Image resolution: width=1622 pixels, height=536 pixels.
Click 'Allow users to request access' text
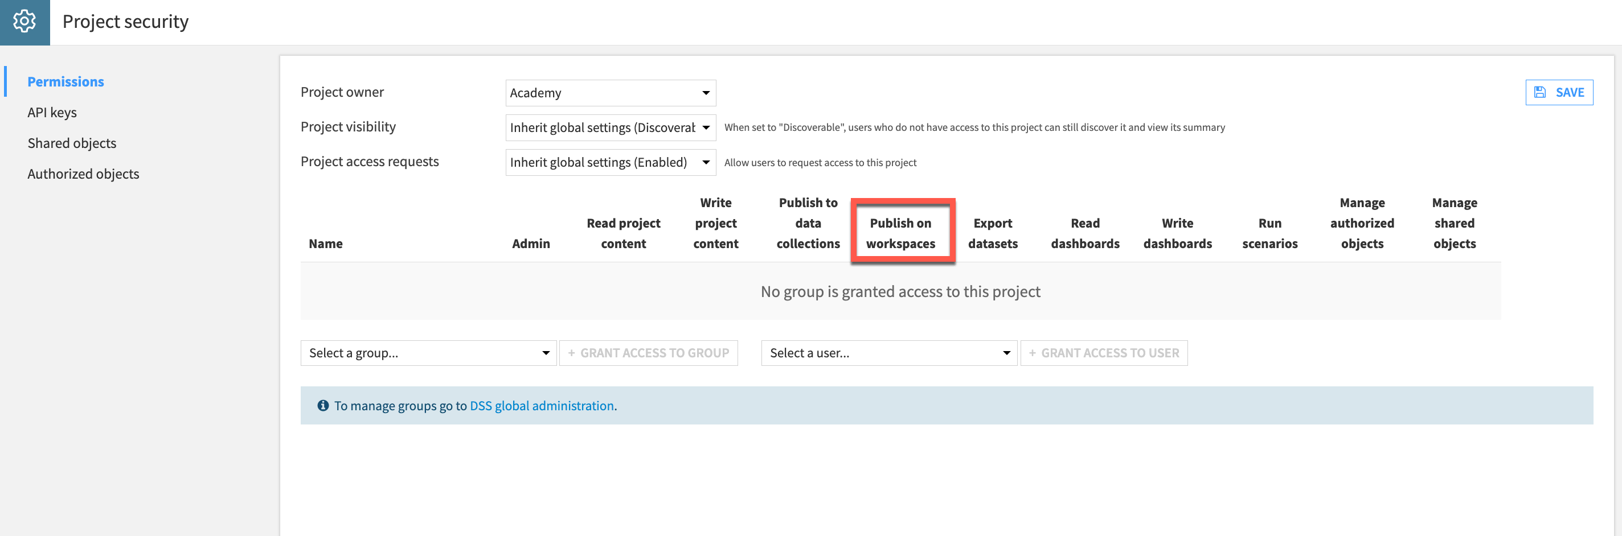pos(820,163)
